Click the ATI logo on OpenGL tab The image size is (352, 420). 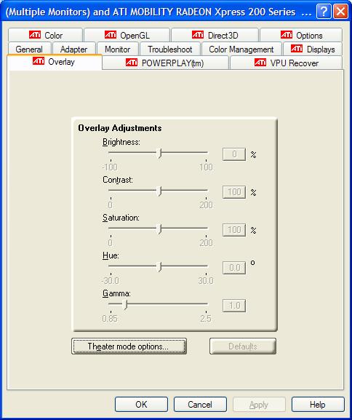111,35
